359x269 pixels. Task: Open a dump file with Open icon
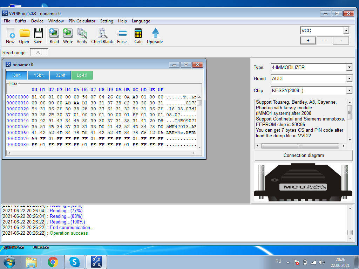(24, 35)
